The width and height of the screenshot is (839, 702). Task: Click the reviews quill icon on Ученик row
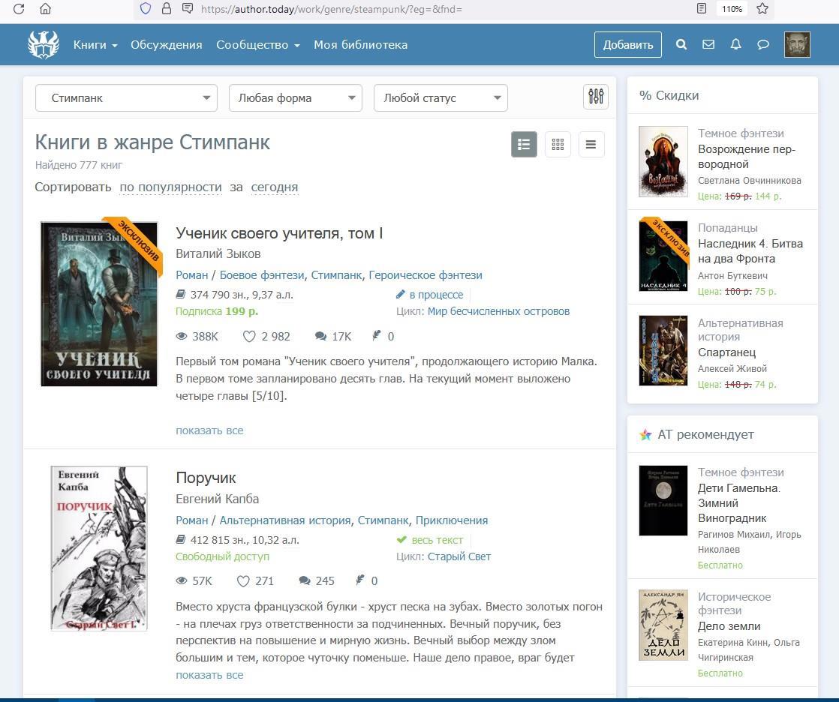pos(377,336)
